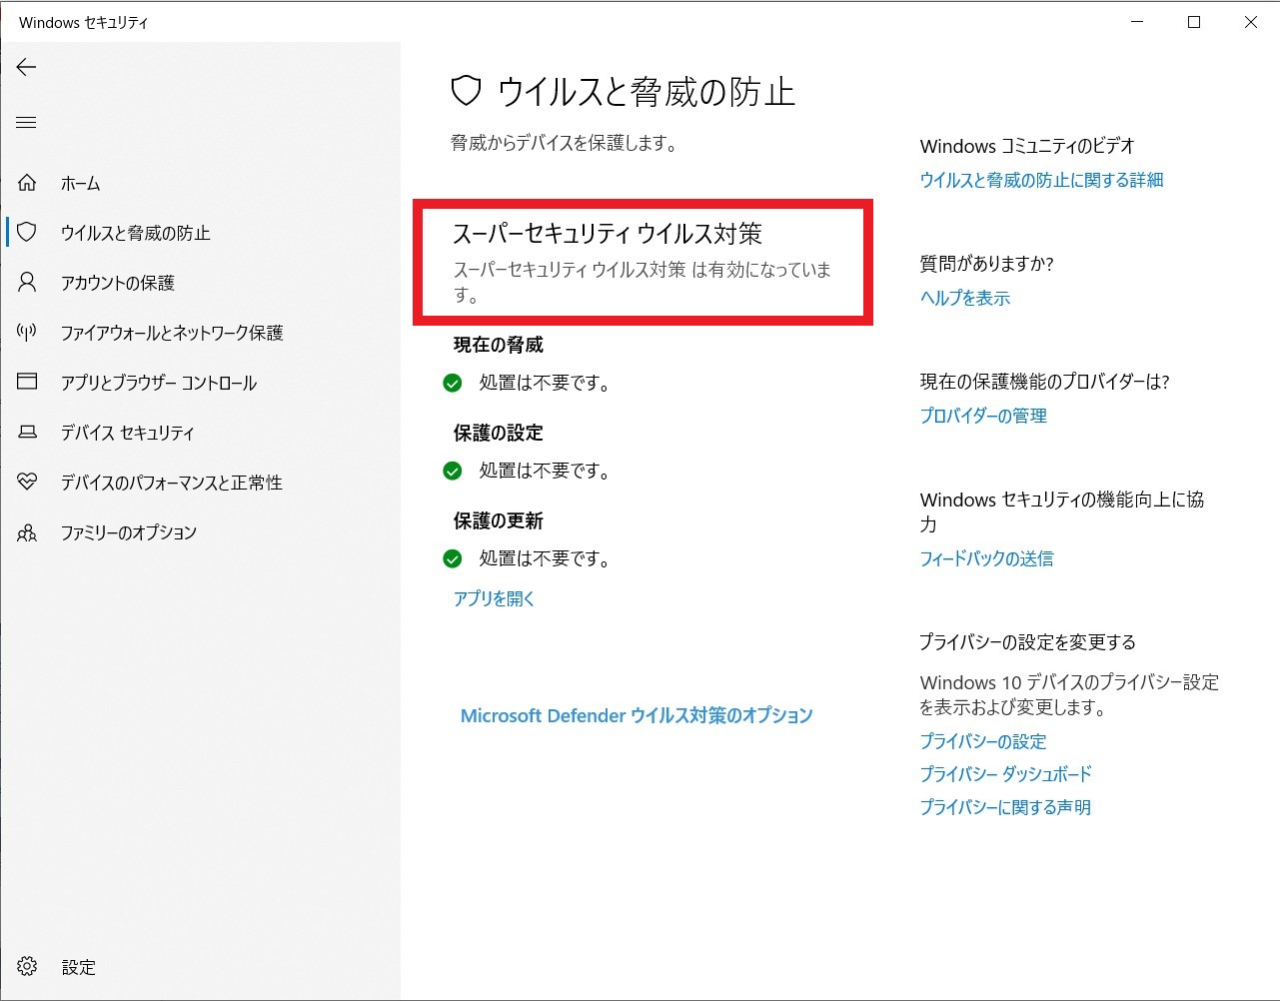The image size is (1280, 1001).
Task: Open プロバイダーの管理
Action: 982,416
